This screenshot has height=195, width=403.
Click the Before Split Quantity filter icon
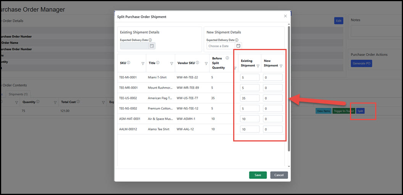[235, 68]
